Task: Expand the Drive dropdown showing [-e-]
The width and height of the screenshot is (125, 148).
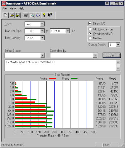Action: pos(42,24)
